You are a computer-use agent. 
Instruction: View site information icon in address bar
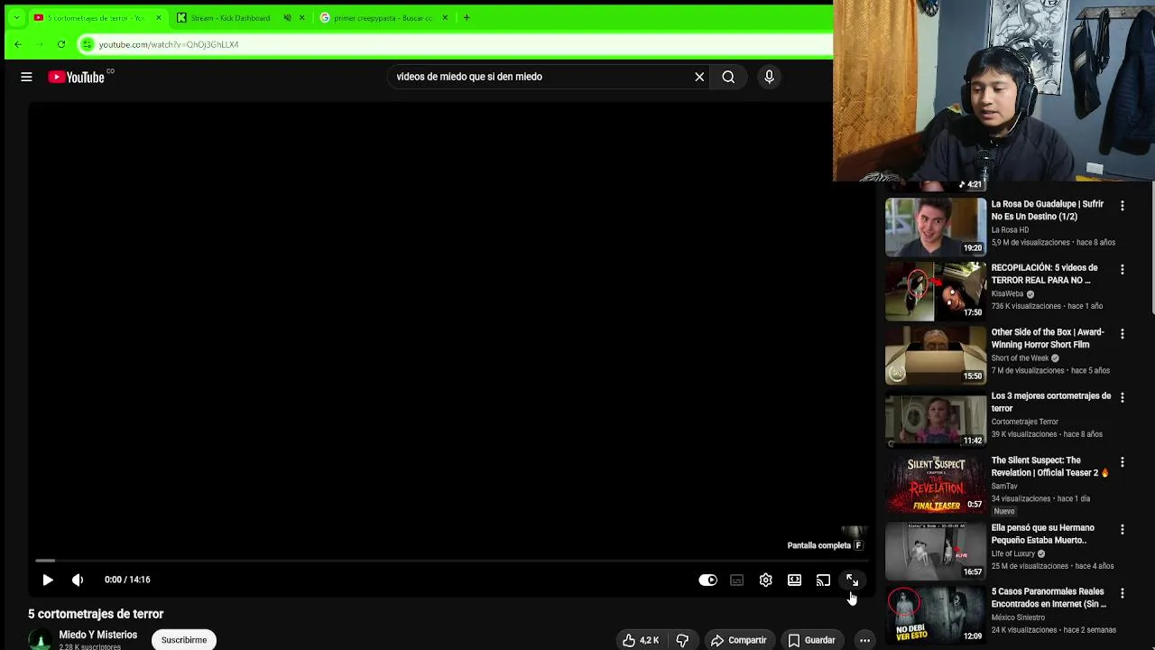coord(88,44)
